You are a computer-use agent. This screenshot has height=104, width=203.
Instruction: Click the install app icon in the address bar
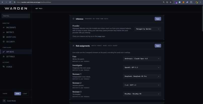167,2
